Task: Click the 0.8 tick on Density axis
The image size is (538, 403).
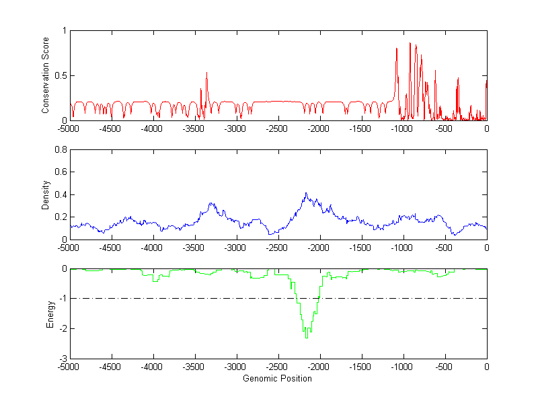Action: point(61,150)
